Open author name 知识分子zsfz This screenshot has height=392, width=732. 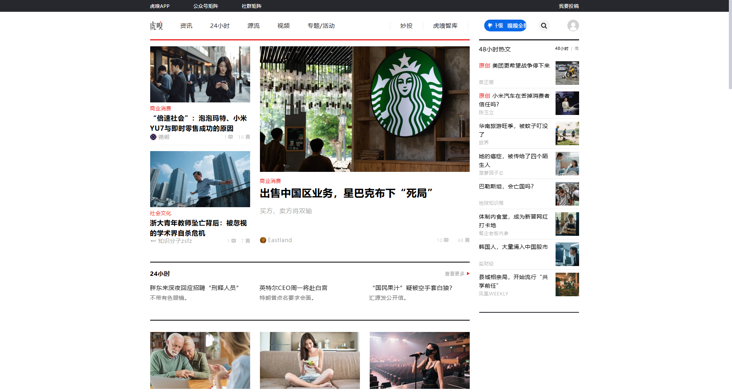pyautogui.click(x=175, y=241)
